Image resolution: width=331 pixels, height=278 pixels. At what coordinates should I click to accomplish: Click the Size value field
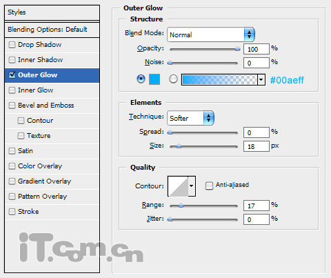pos(257,146)
